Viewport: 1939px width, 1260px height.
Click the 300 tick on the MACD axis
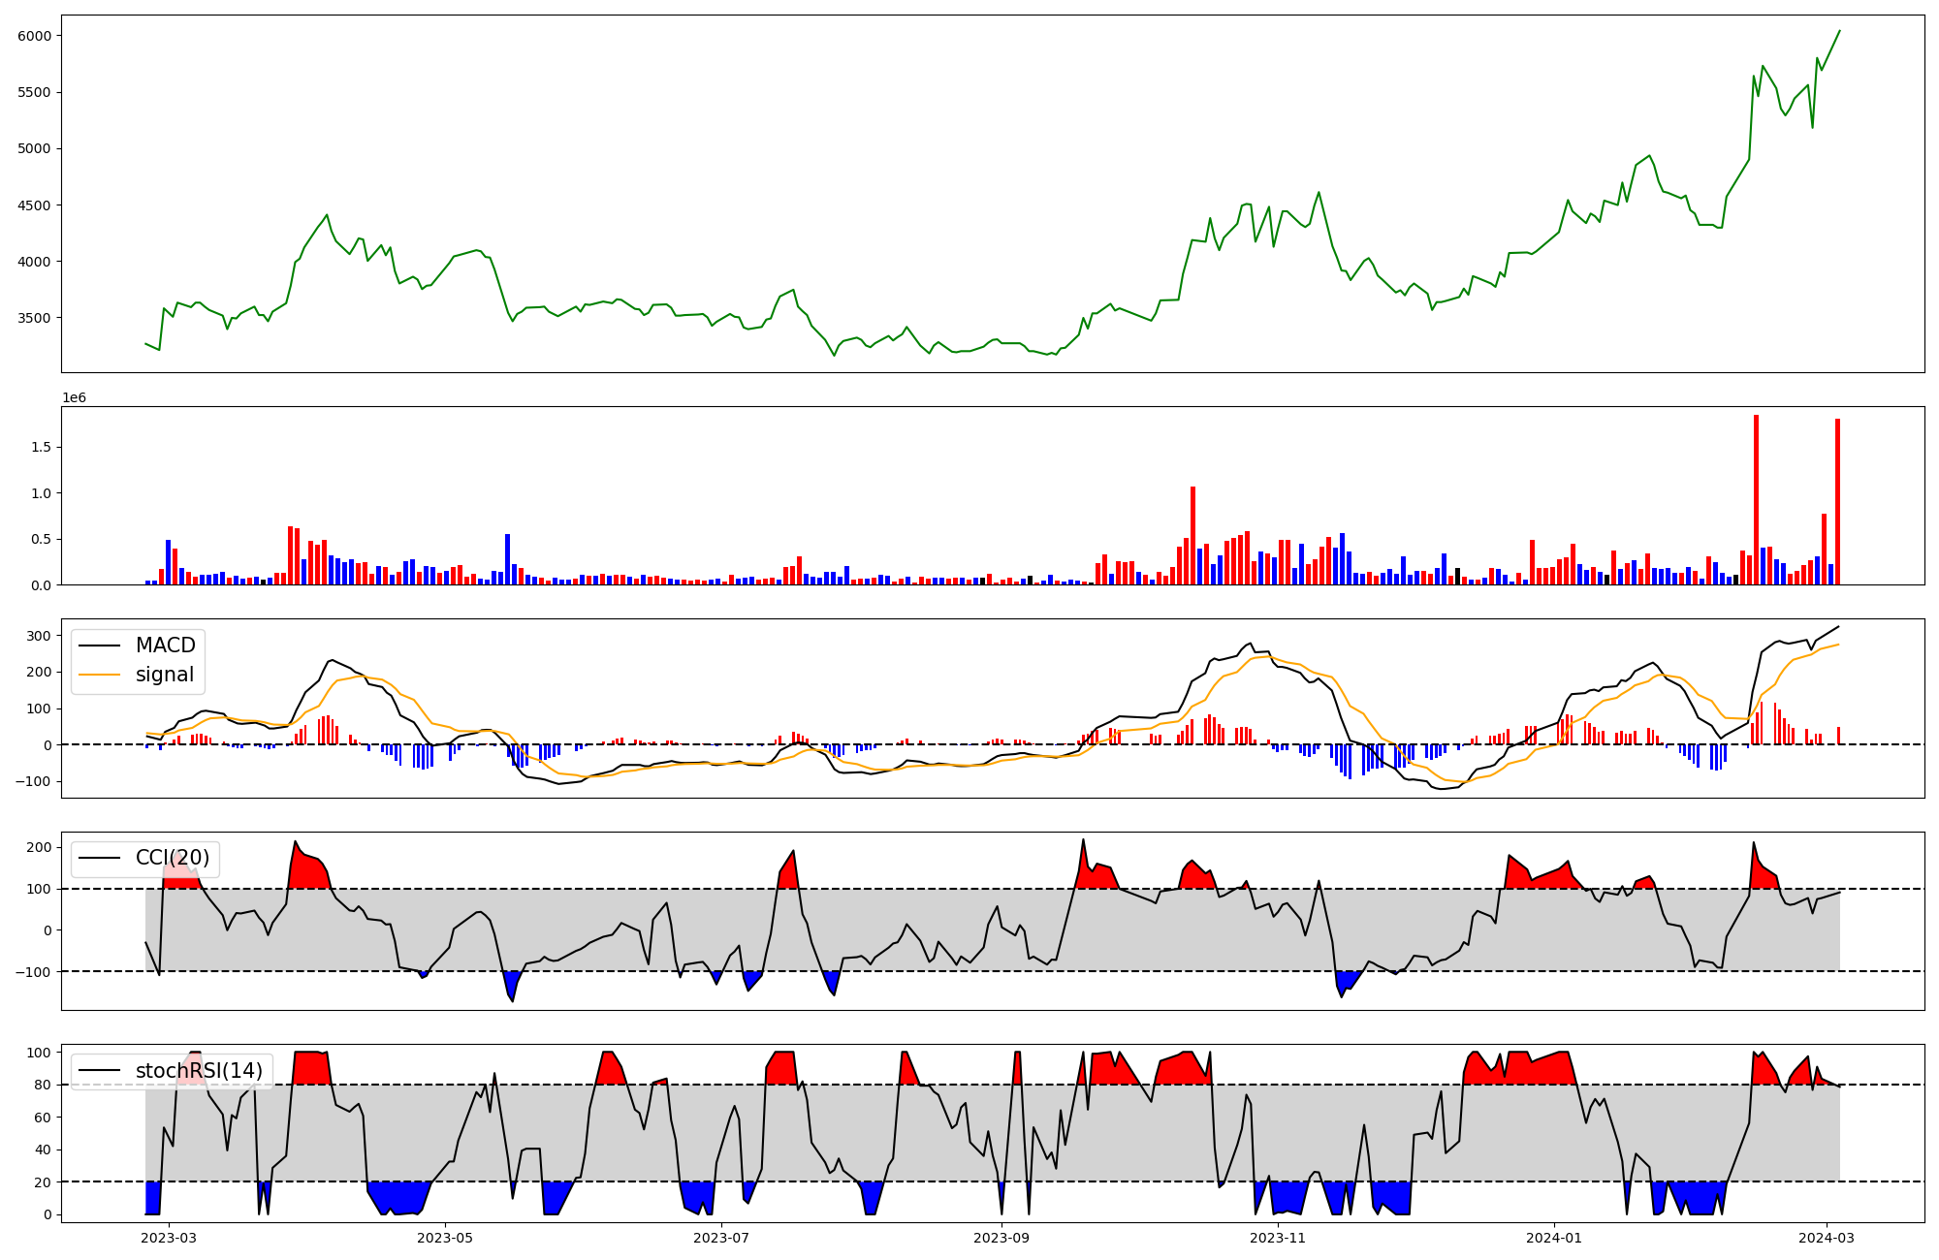point(39,636)
